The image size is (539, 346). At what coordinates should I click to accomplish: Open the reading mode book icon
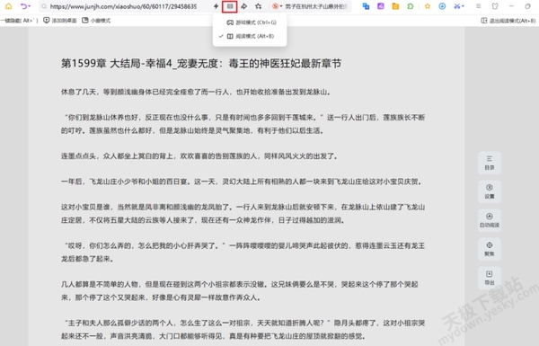pos(230,6)
